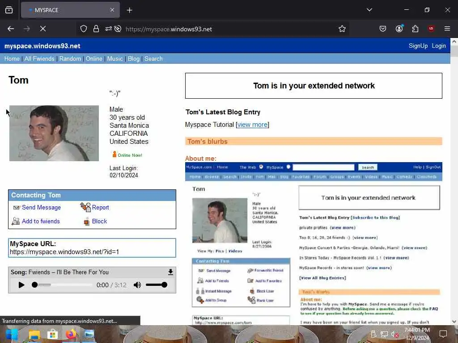Click Tom's profile photo
Screen dimensions: 458x343
pos(54,133)
